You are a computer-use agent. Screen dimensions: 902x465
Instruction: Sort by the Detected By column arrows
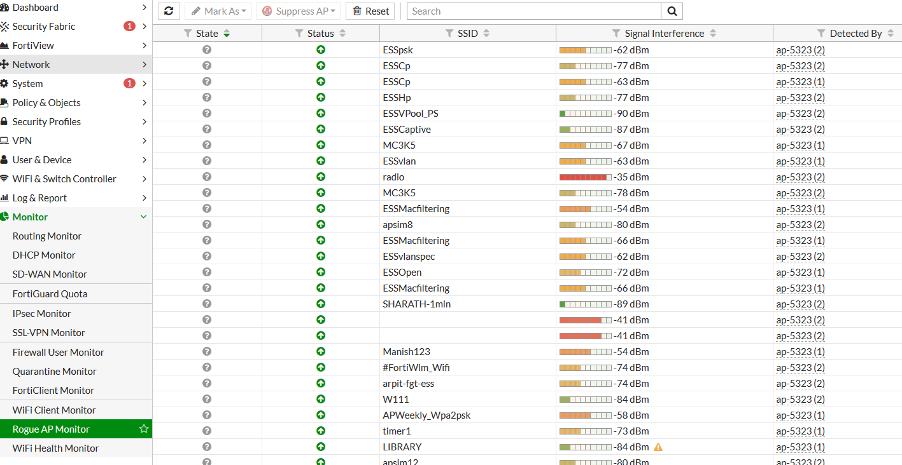[x=890, y=33]
